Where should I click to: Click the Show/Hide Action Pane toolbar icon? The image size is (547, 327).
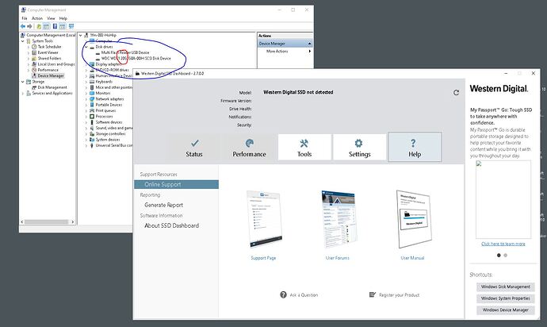(x=62, y=26)
